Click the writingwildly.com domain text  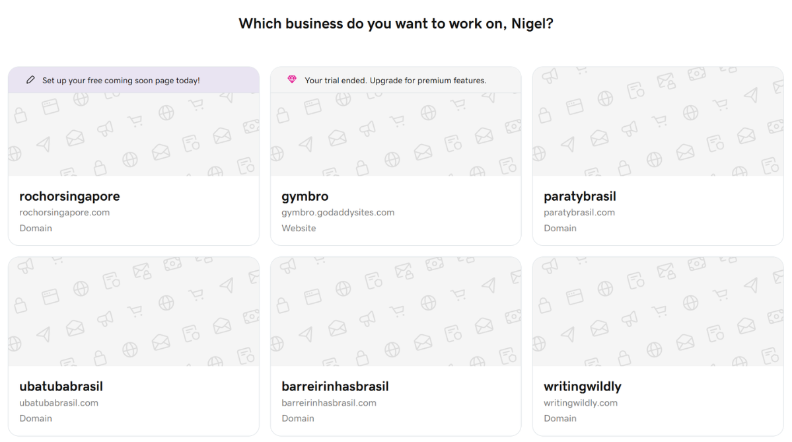[580, 403]
